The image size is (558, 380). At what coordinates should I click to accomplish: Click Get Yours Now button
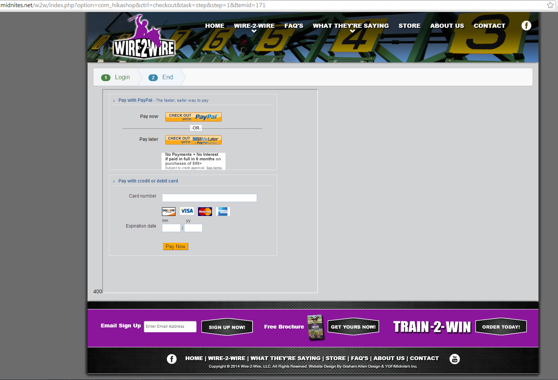coord(353,327)
